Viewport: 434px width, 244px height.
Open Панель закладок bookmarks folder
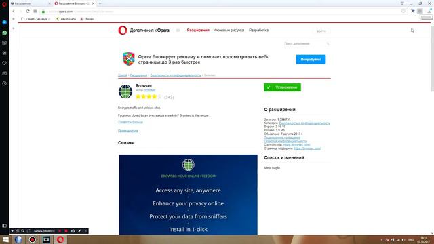tap(35, 19)
